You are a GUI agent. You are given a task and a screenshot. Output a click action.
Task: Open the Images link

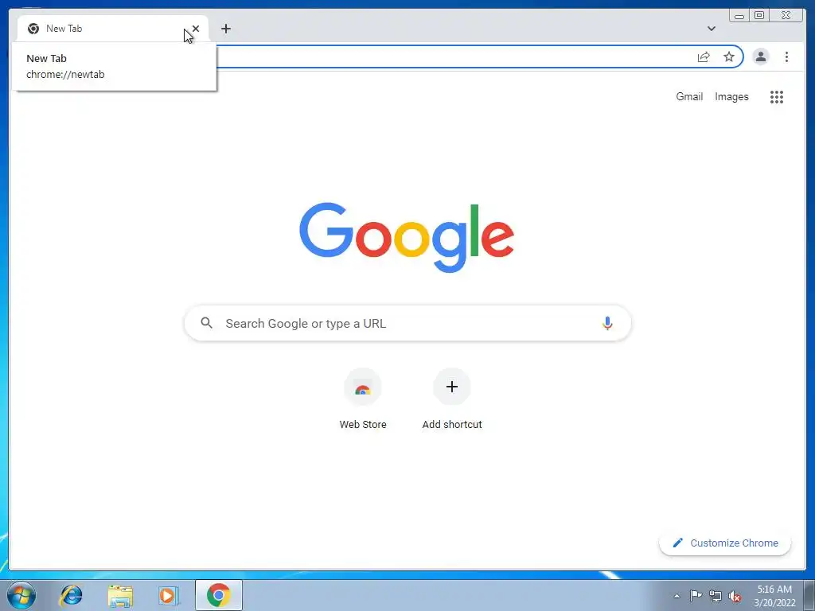pos(731,96)
